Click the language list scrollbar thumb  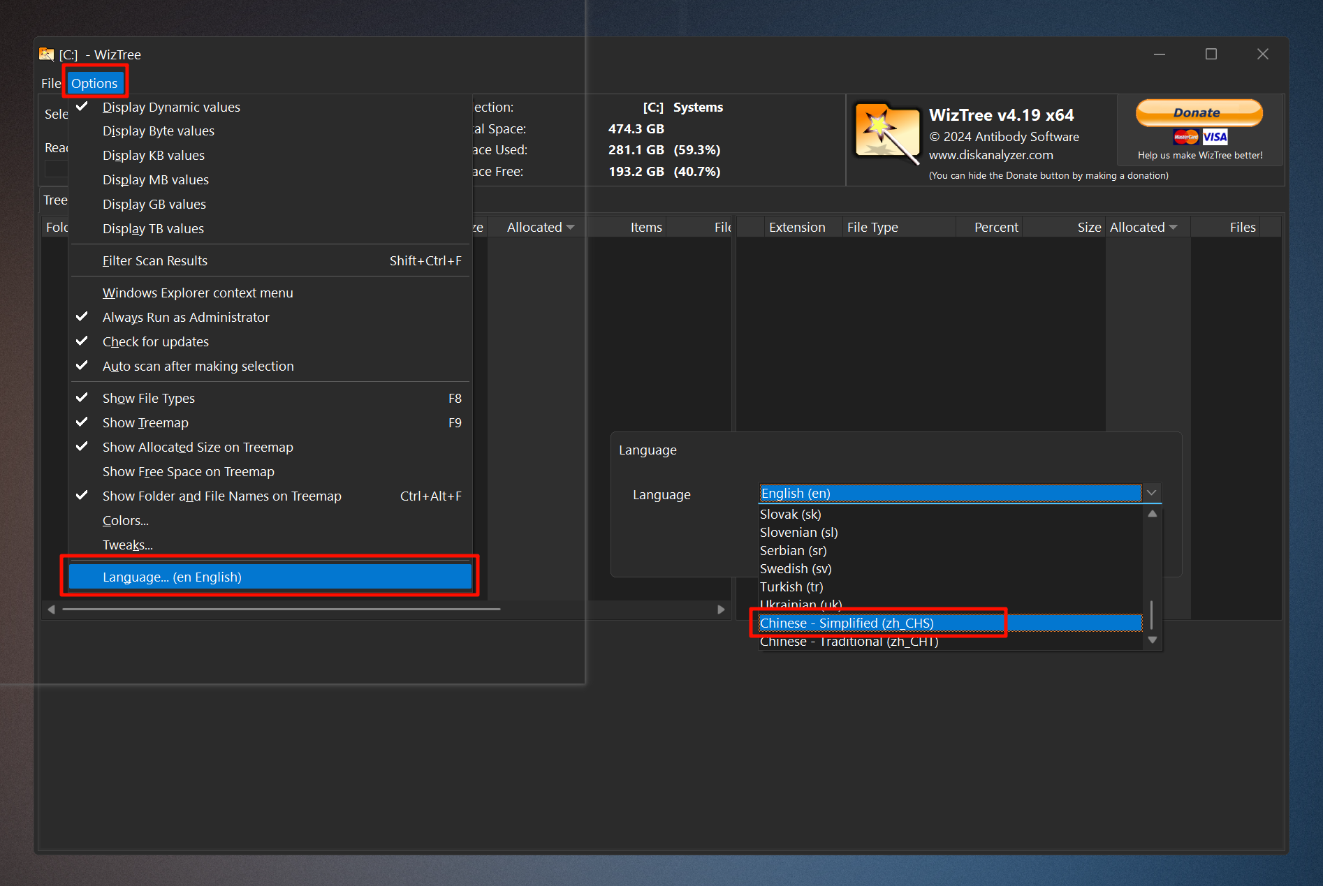pos(1152,614)
